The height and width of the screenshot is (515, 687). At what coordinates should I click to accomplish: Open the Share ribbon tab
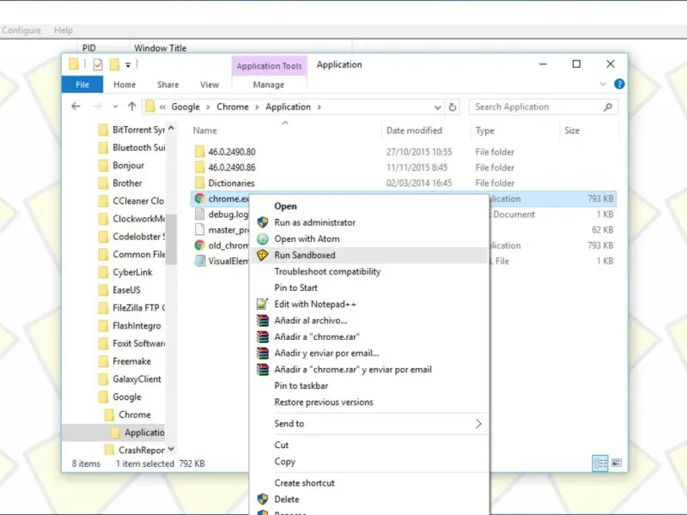tap(167, 84)
